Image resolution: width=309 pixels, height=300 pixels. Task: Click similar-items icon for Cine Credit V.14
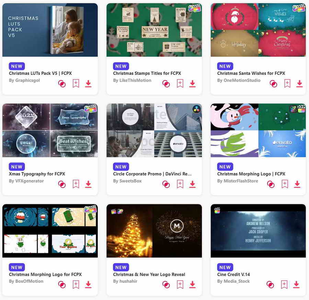point(270,285)
